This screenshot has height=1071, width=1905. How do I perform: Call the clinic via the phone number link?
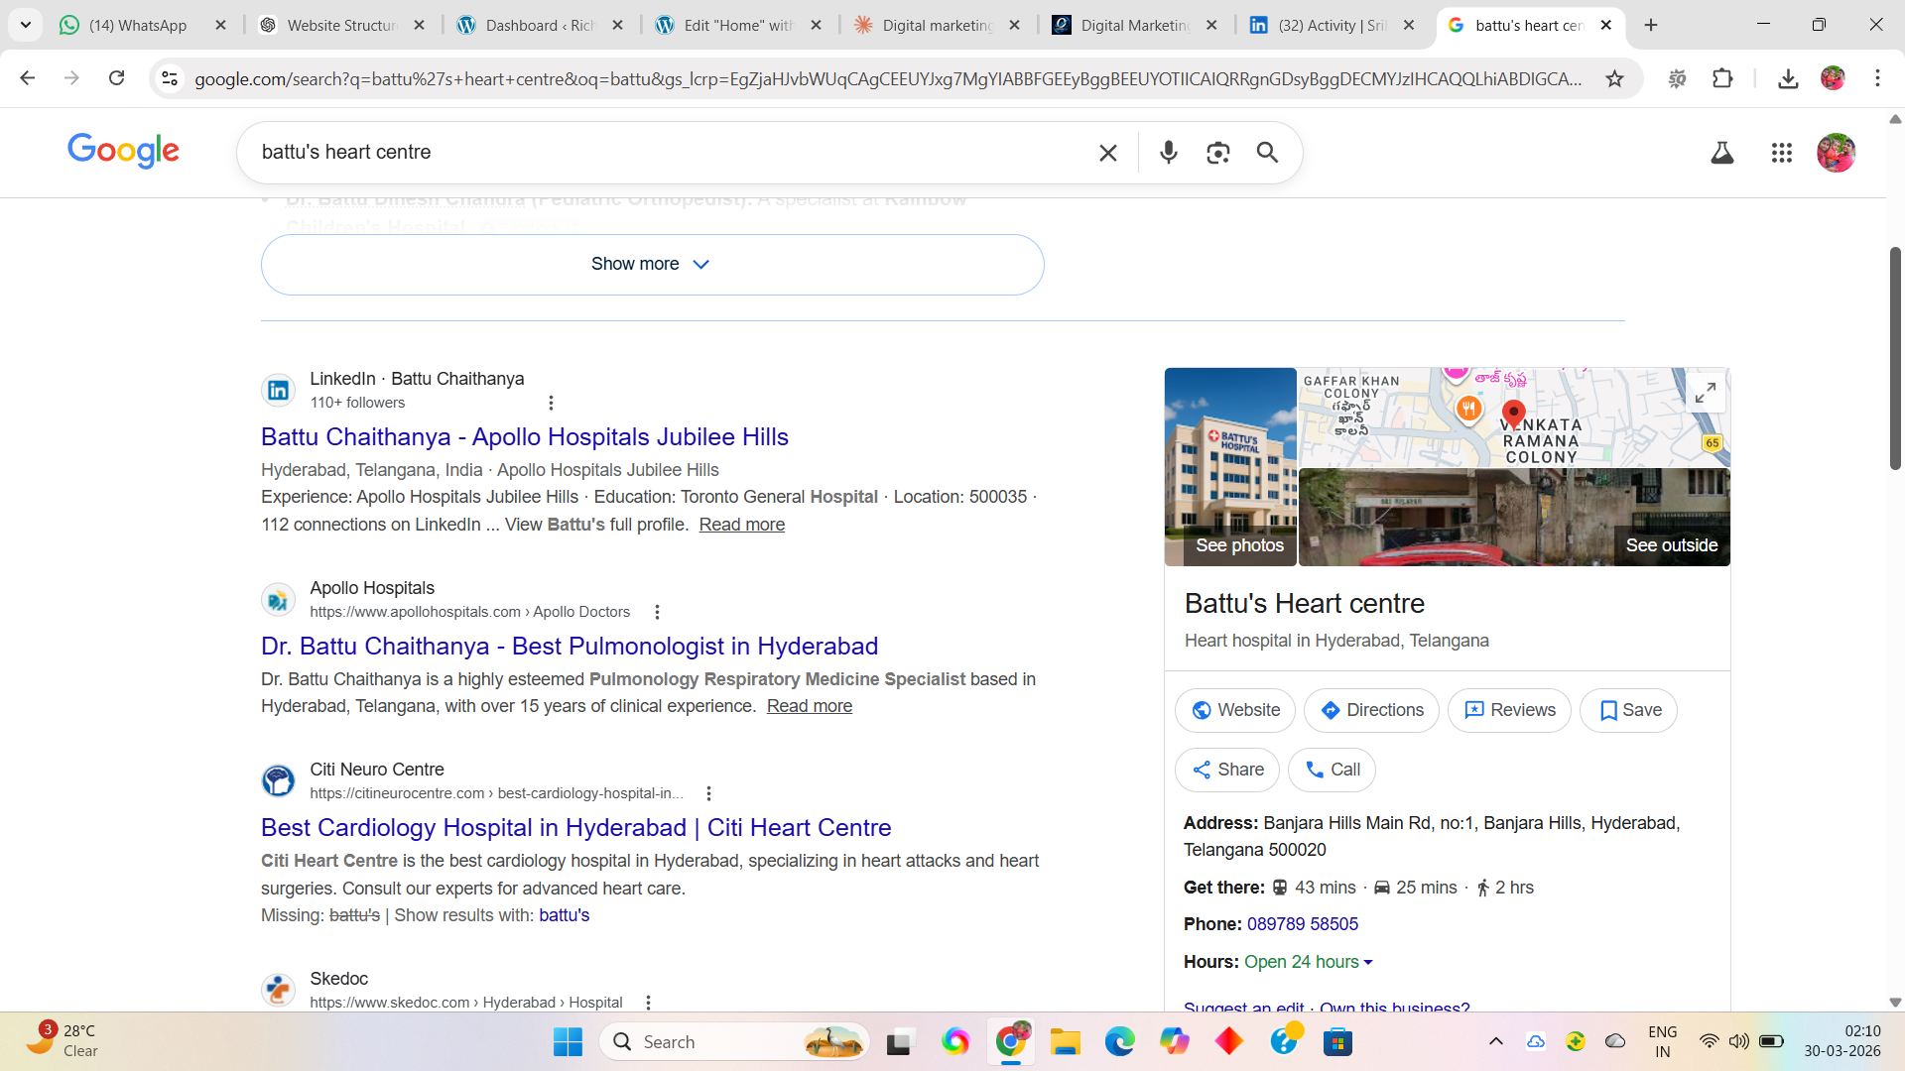pos(1303,923)
